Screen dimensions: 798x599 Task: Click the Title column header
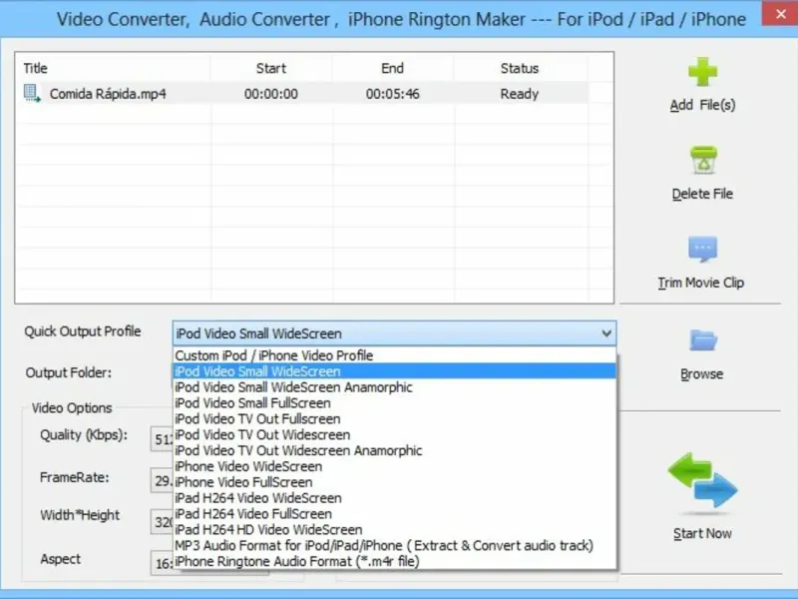(x=114, y=68)
